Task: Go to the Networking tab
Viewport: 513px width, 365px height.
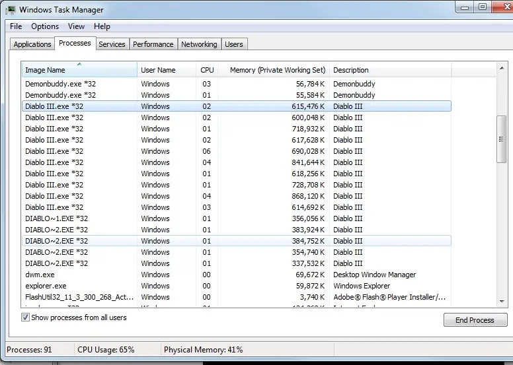Action: click(x=199, y=44)
